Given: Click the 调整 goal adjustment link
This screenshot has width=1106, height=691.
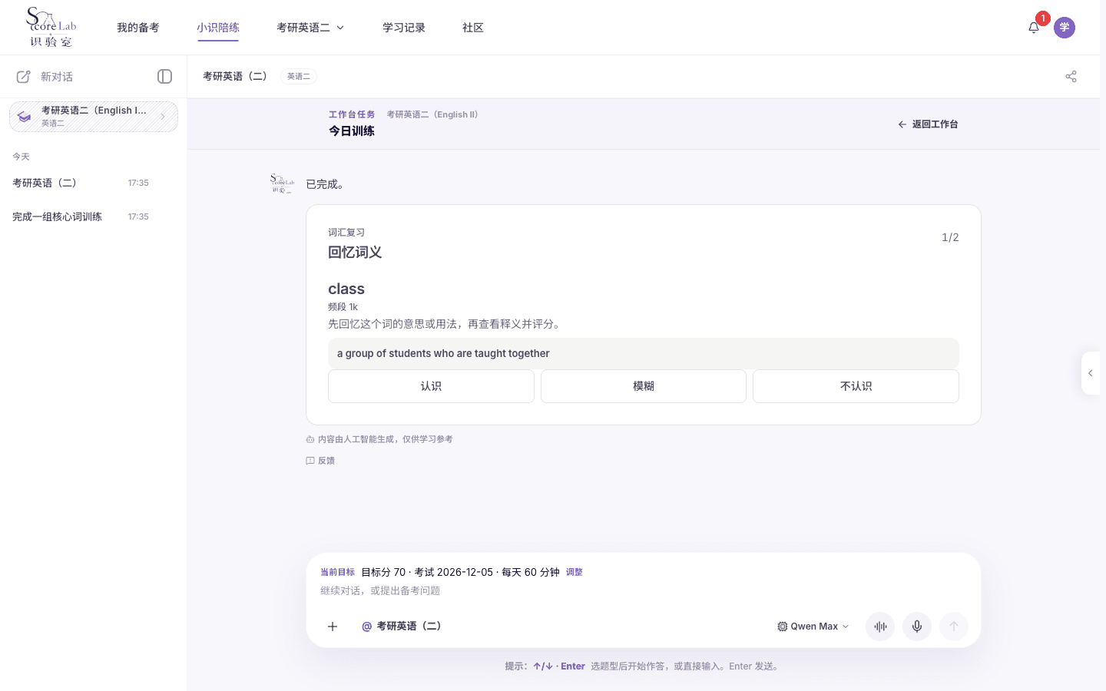Looking at the screenshot, I should tap(575, 572).
